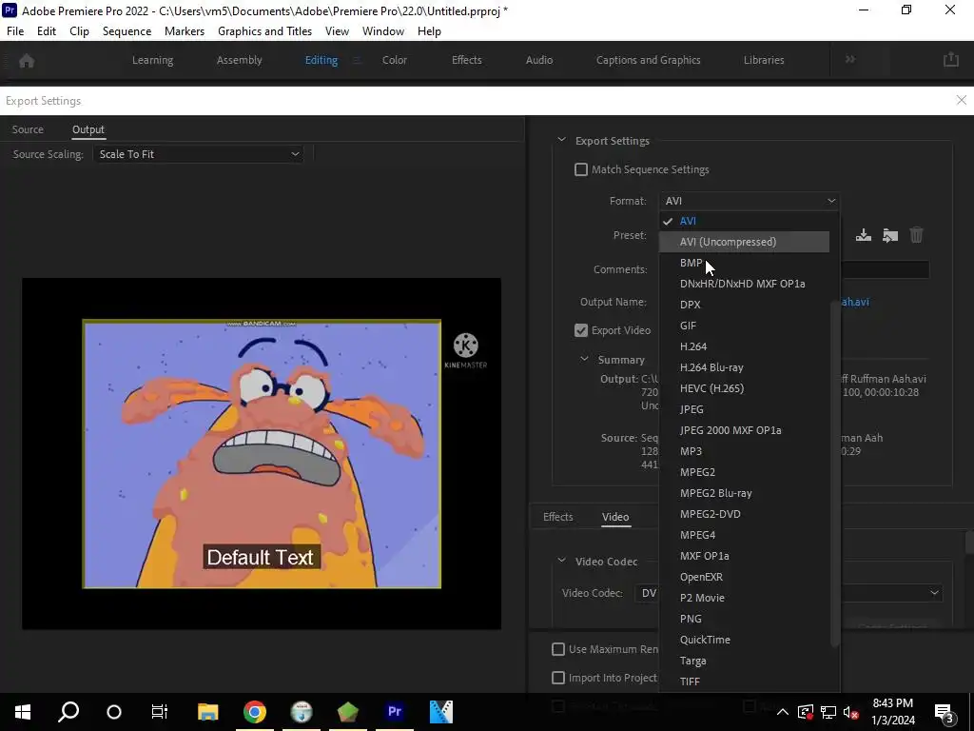The height and width of the screenshot is (731, 974).
Task: Show more workspaces via double-arrow overflow
Action: [x=849, y=60]
